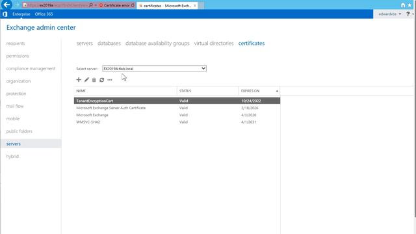Viewport: 416px width, 234px height.
Task: Open the more options ellipsis menu
Action: tap(110, 79)
